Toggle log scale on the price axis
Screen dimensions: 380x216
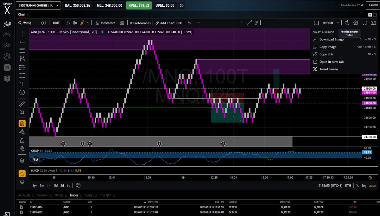[364, 186]
